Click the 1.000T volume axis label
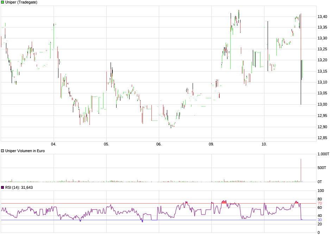Viewport: 331px width, 236px height. 323,154
